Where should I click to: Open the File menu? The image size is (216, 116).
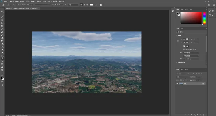point(6,1)
